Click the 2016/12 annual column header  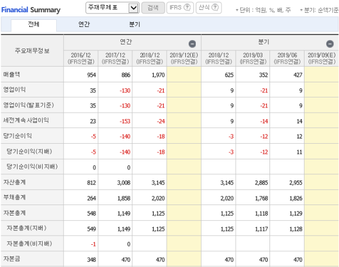tap(81, 58)
